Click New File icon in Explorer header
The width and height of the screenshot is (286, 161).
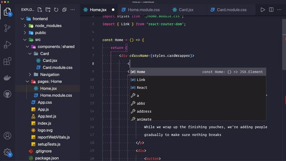[x=40, y=10]
